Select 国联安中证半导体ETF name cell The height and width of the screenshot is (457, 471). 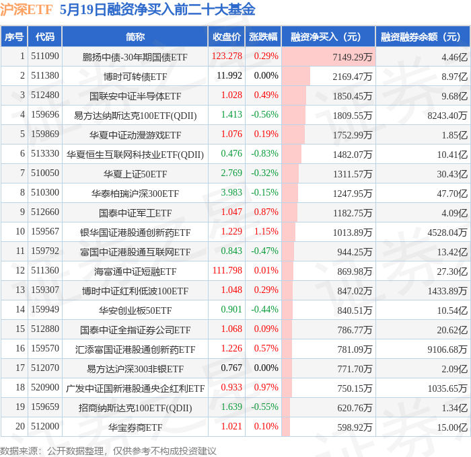click(135, 95)
